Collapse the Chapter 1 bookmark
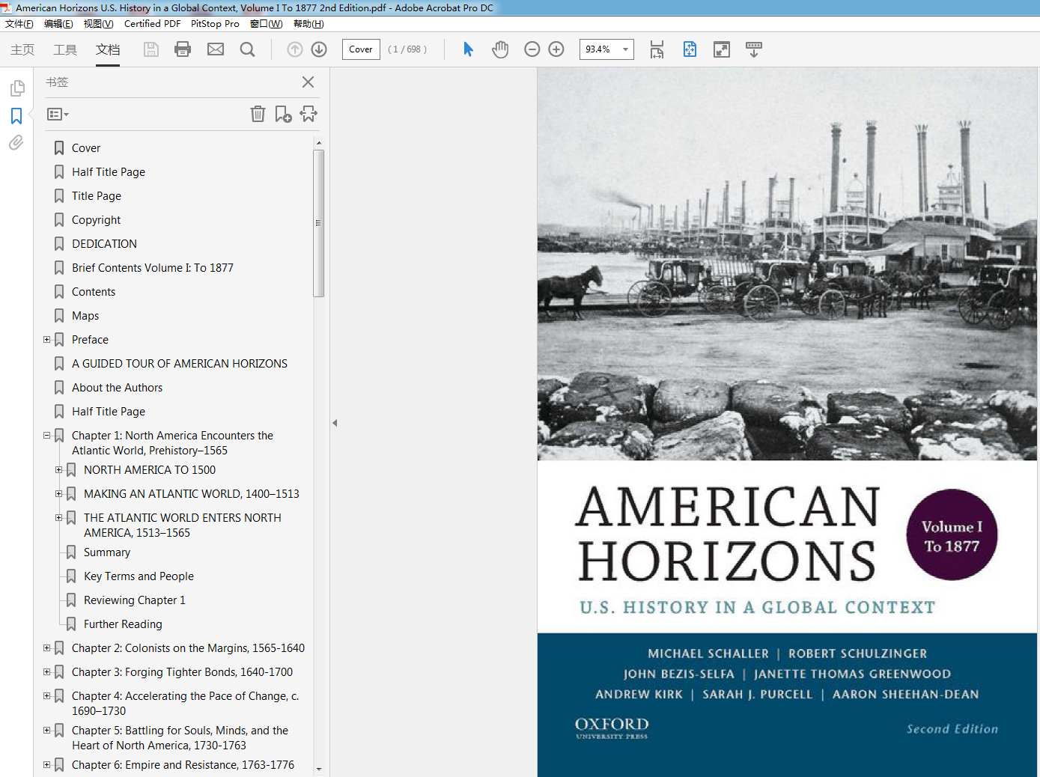This screenshot has height=777, width=1040. tap(46, 435)
